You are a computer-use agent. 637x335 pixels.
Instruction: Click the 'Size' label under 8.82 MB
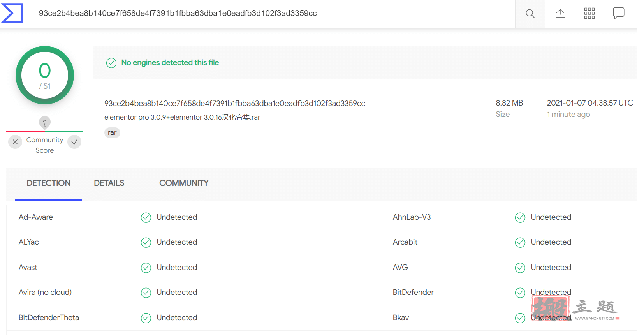pos(503,114)
